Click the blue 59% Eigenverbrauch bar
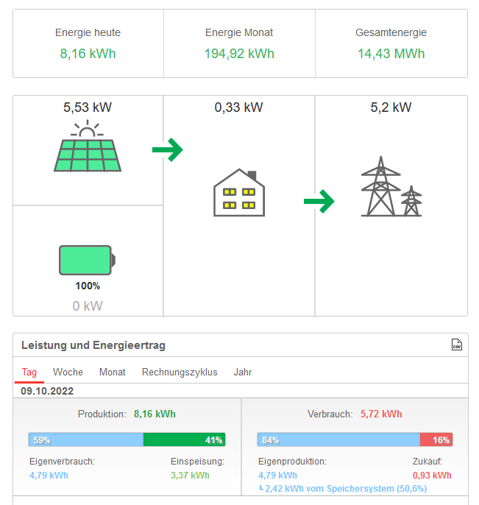Image resolution: width=479 pixels, height=505 pixels. 85,440
